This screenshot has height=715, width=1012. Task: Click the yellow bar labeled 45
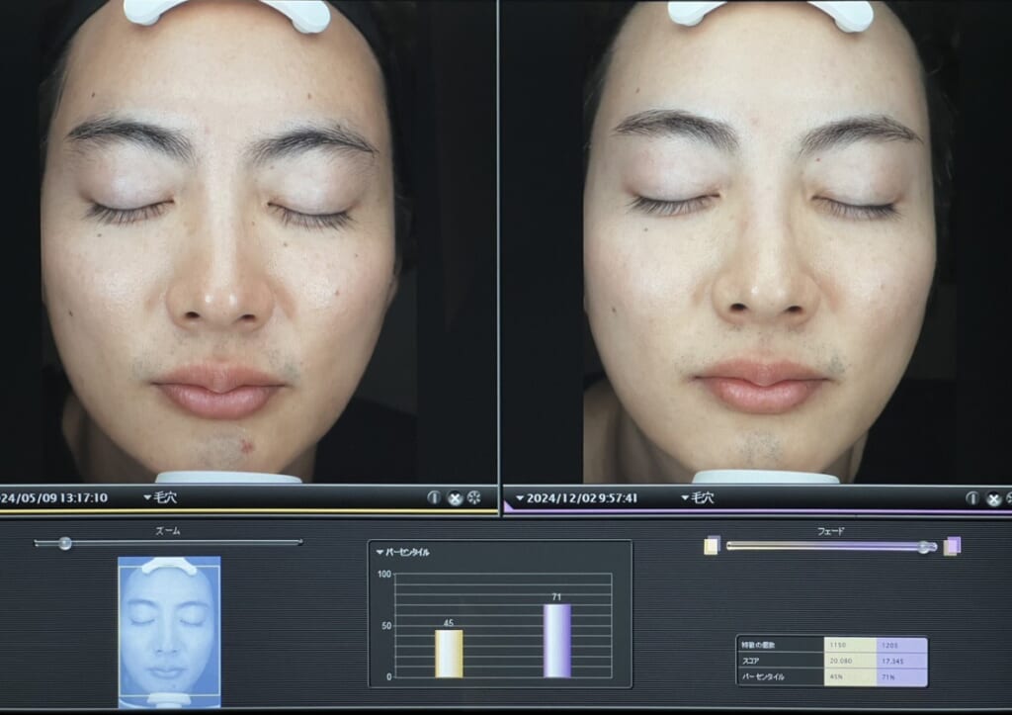[x=449, y=653]
